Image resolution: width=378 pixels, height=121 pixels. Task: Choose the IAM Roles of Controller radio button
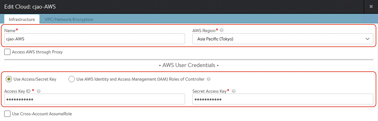pos(71,79)
